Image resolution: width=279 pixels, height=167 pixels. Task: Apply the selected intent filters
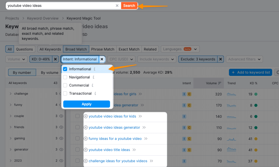(x=86, y=104)
